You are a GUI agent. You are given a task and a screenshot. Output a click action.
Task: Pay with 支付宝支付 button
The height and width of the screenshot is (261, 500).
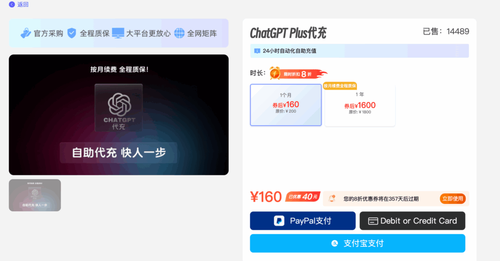[x=357, y=243]
